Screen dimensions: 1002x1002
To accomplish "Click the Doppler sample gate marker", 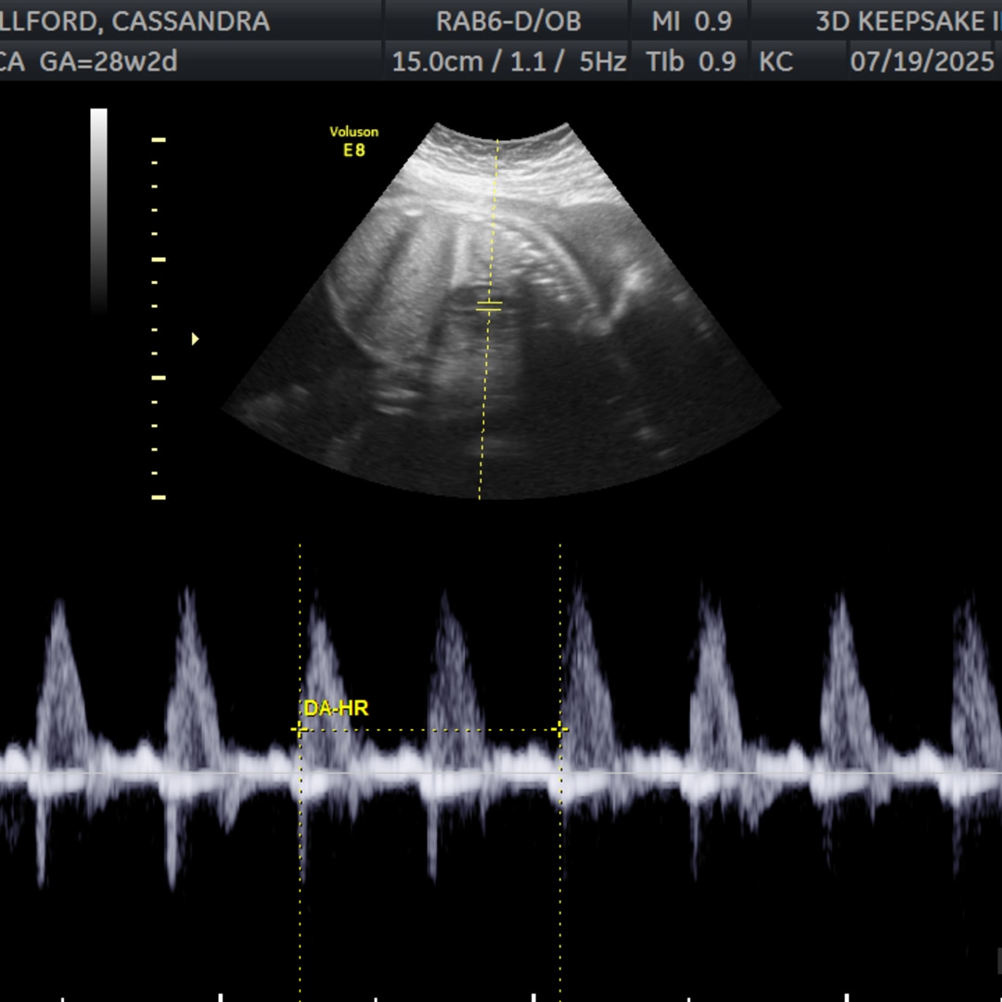I will coord(489,305).
